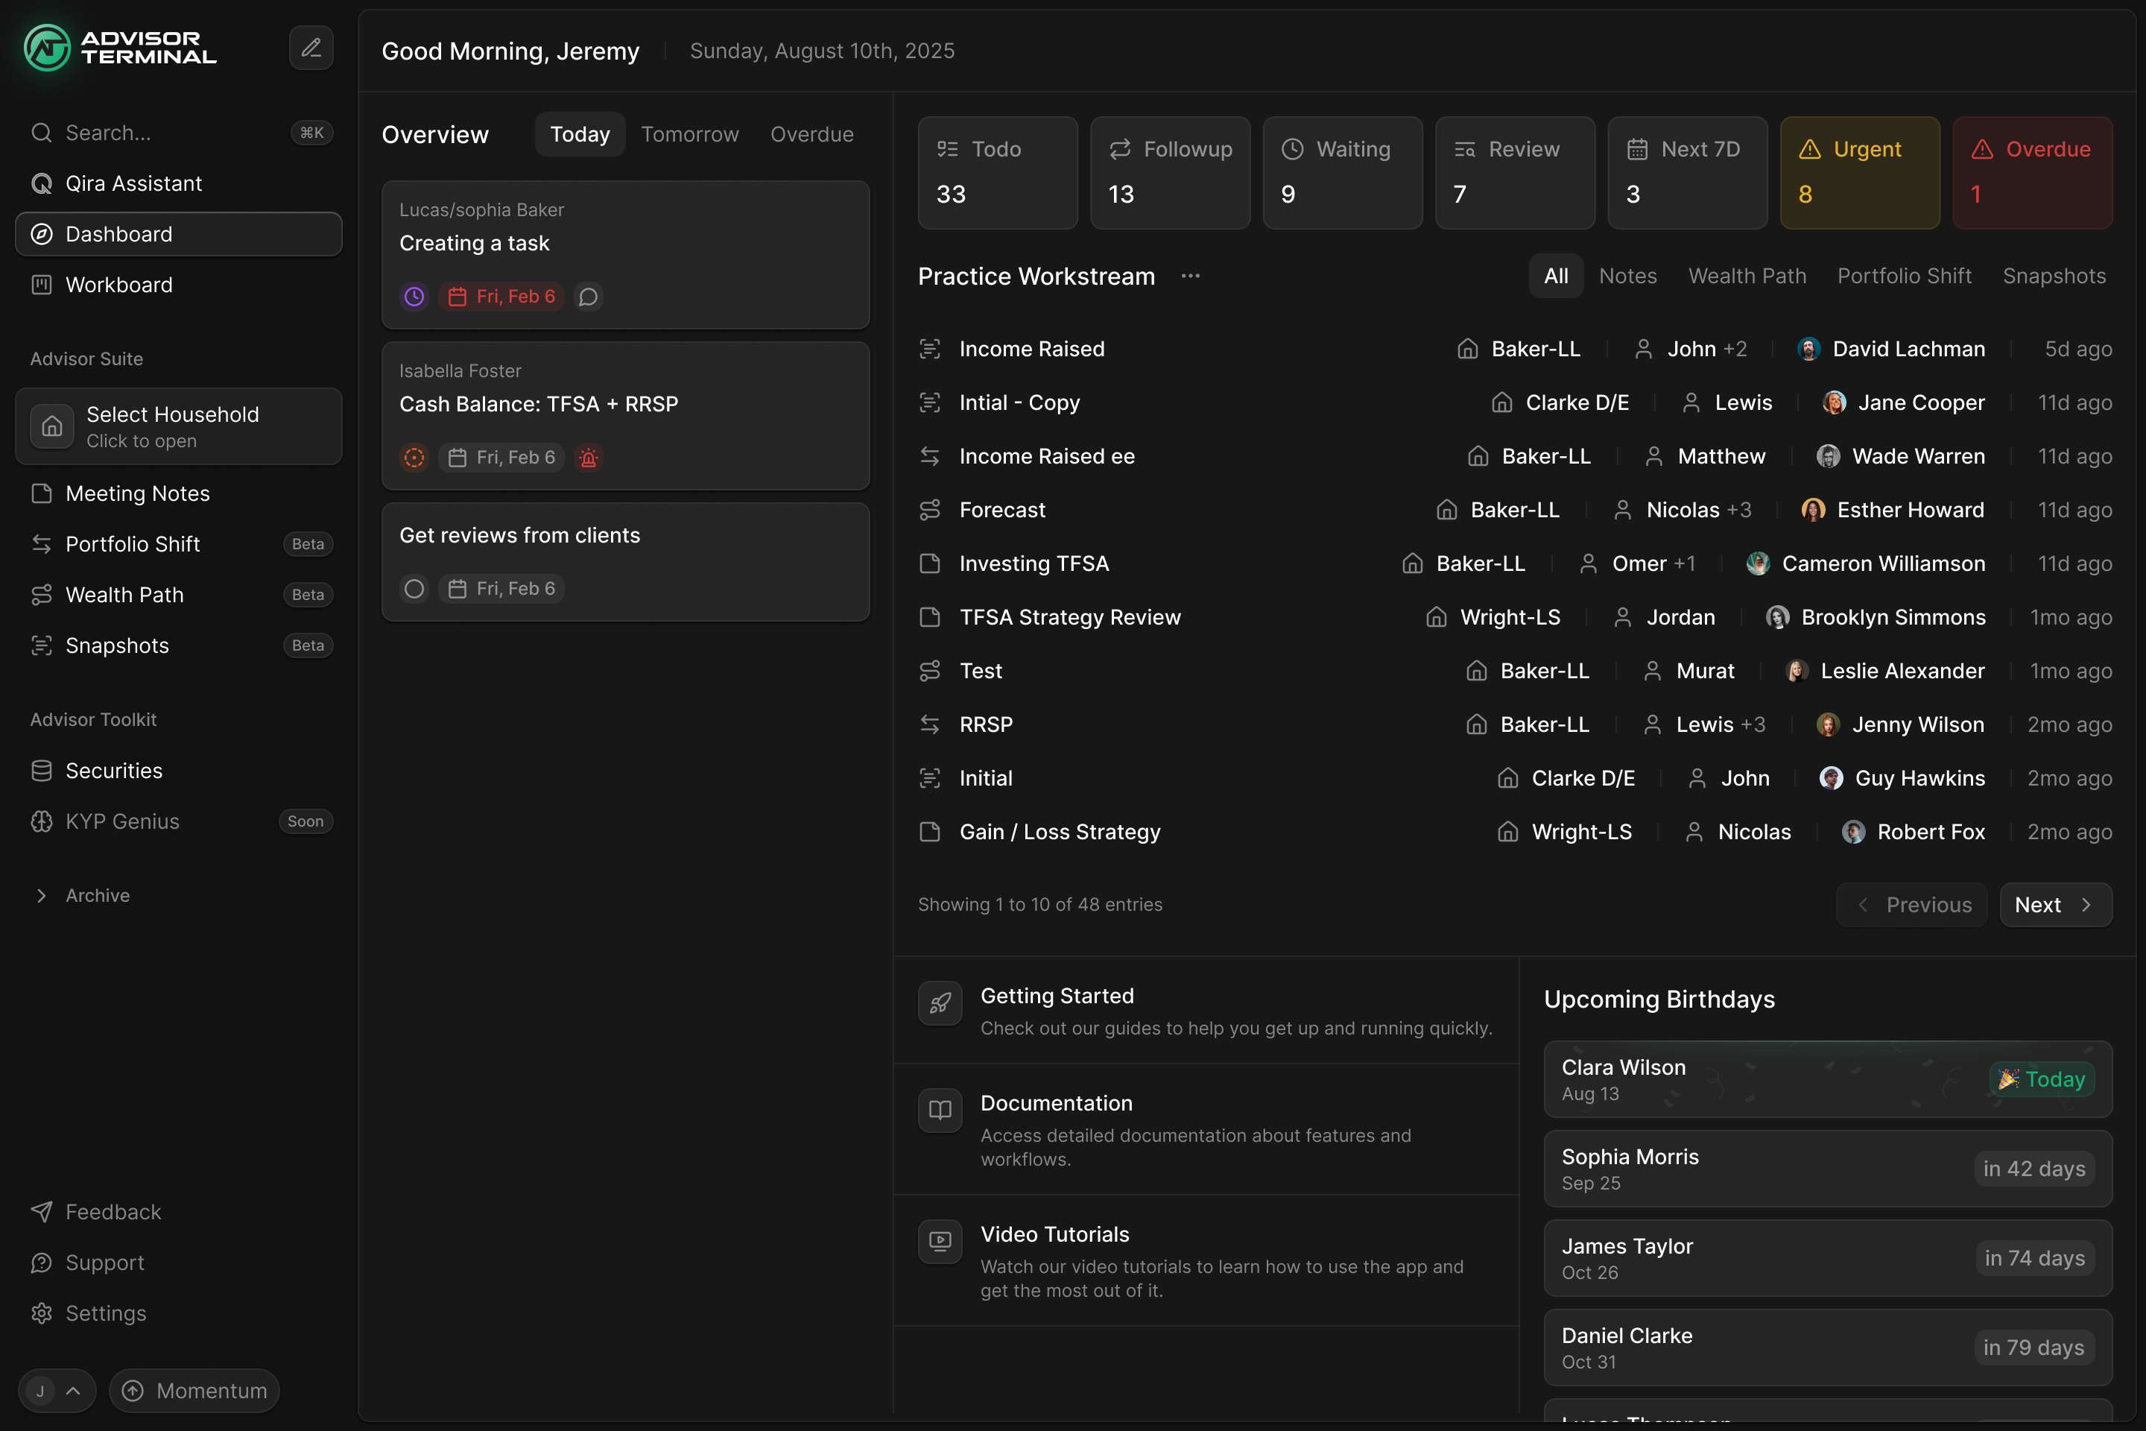
Task: Click the orange in-progress status icon on Cash Balance card
Action: pyautogui.click(x=414, y=457)
